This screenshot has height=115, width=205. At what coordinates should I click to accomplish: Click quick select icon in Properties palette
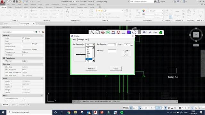43,32
